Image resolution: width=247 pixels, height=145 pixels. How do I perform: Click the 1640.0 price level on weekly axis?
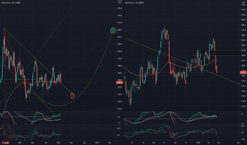click(120, 109)
